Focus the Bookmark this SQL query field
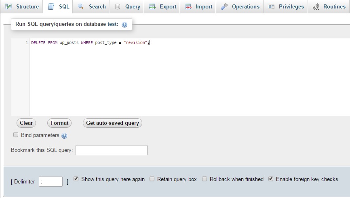 (x=111, y=150)
